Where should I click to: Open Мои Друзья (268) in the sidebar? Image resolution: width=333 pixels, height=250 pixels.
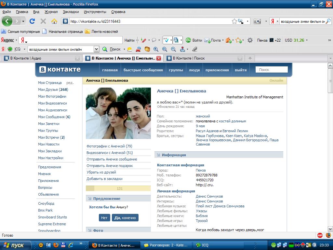click(53, 90)
